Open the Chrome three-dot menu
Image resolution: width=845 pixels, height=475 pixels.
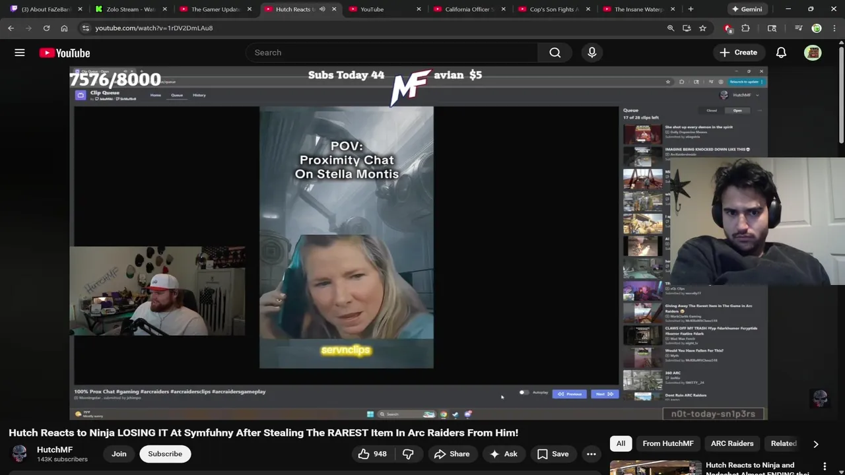[834, 28]
